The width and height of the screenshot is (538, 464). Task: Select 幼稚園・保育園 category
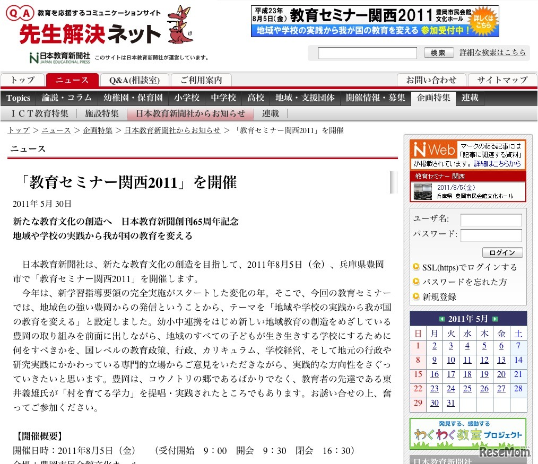133,98
